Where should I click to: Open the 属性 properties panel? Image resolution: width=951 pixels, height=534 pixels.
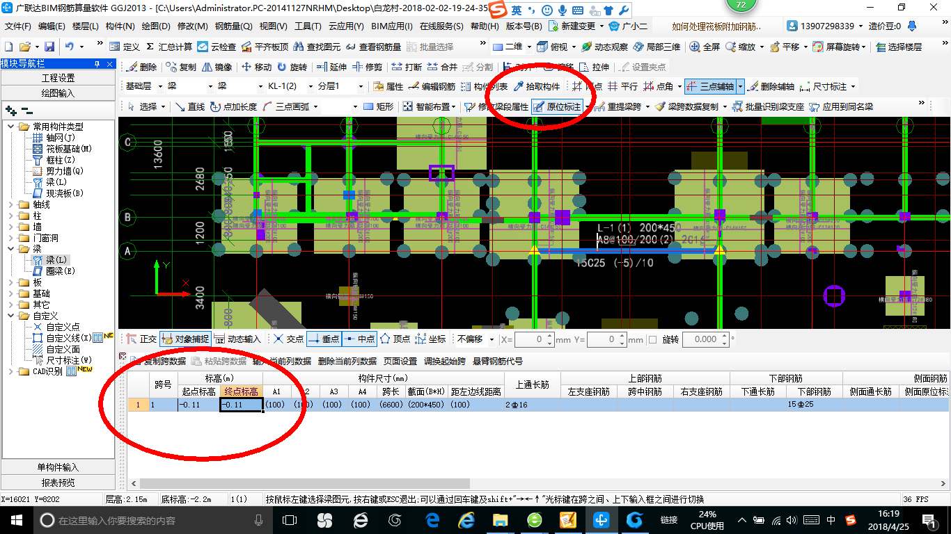388,86
